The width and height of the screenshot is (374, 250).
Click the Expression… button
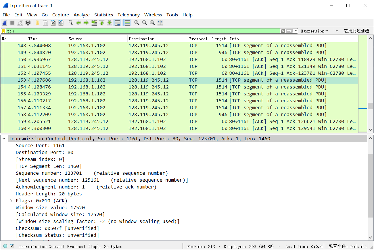[314, 31]
